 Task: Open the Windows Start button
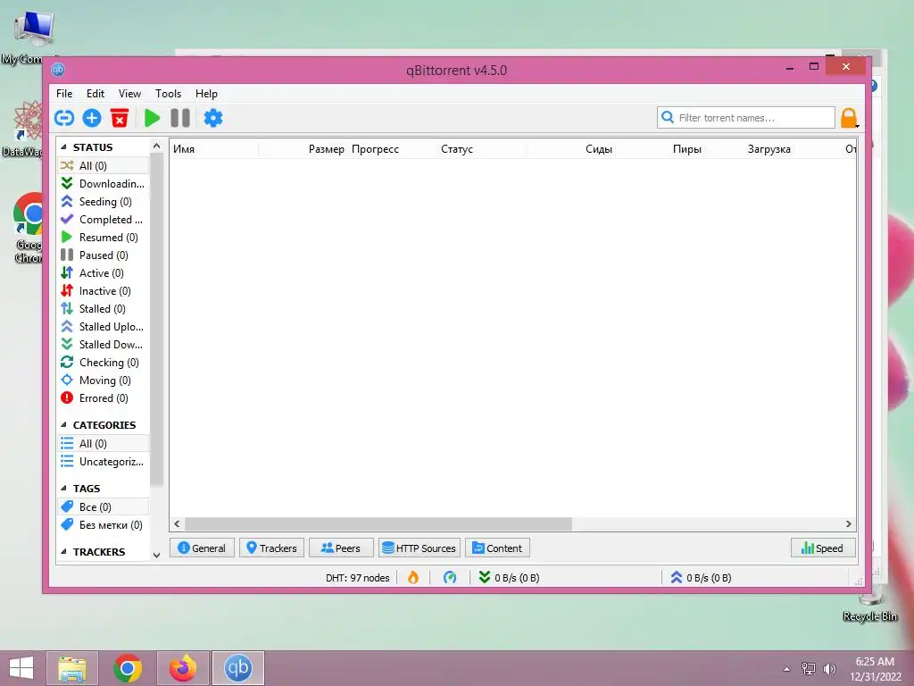point(21,668)
